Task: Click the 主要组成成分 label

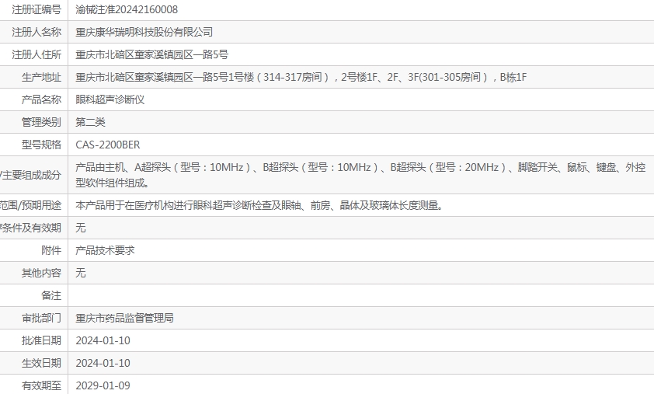Action: coord(30,175)
